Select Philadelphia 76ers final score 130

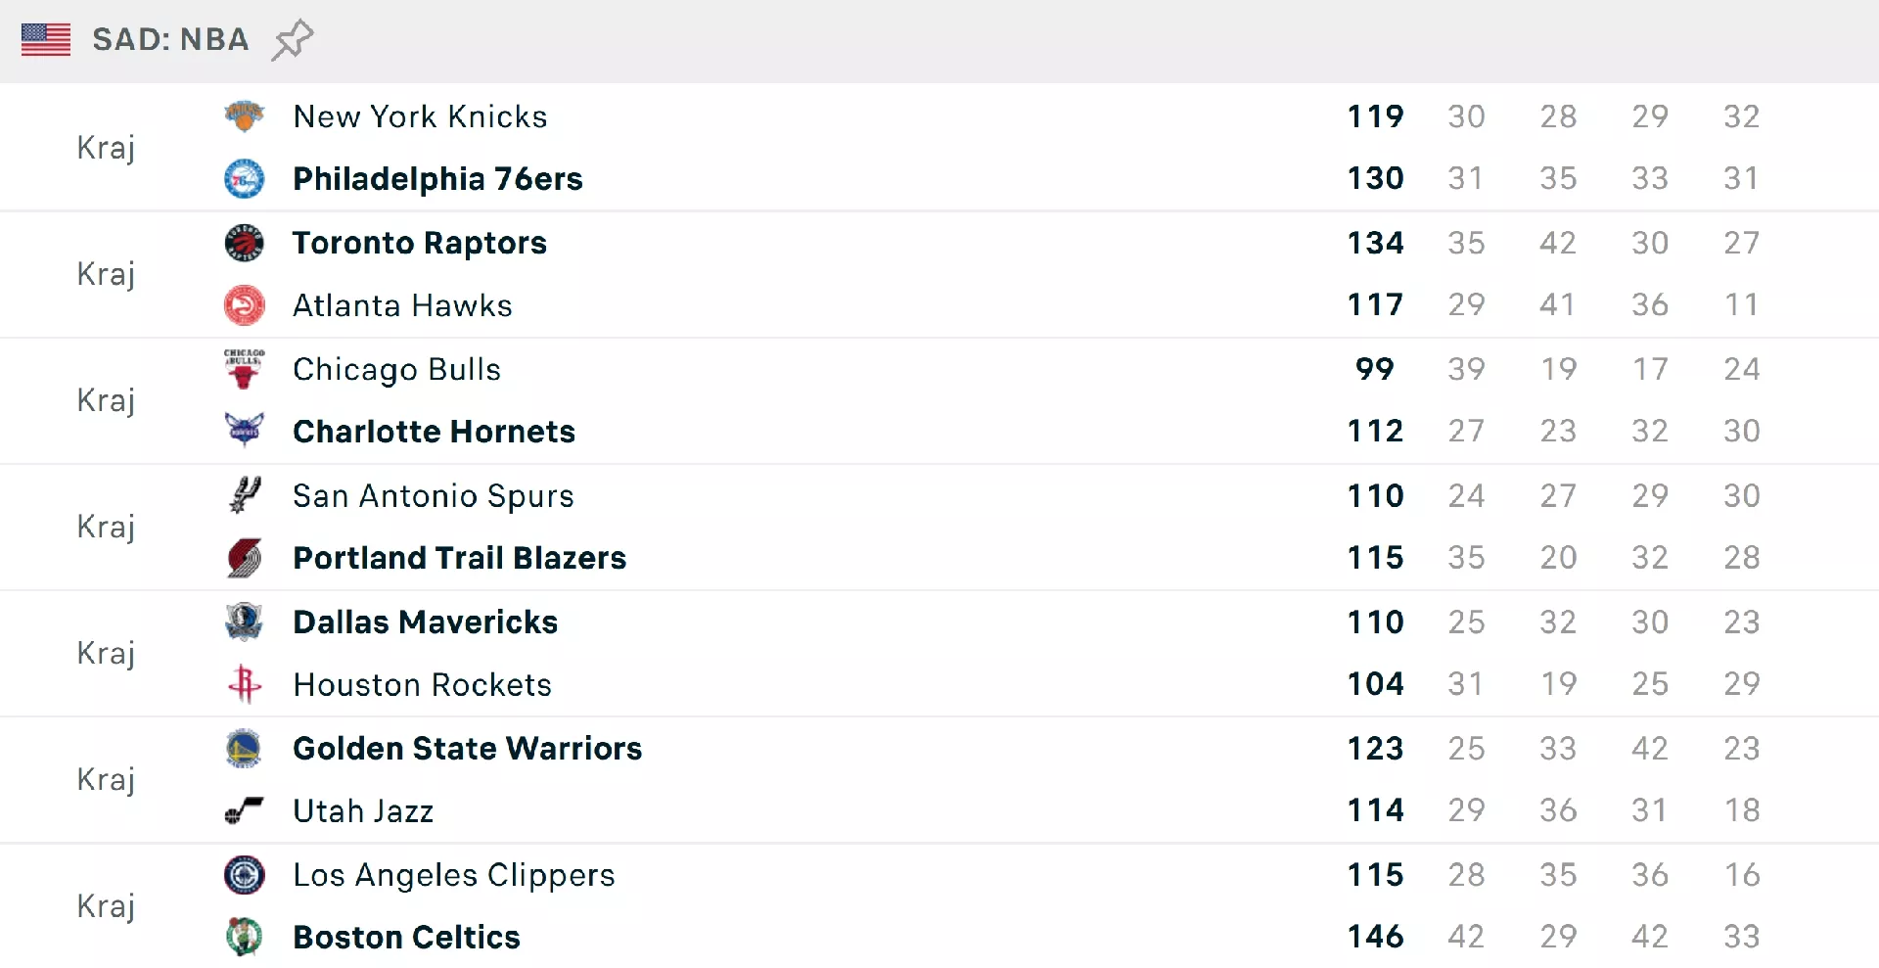tap(1375, 179)
